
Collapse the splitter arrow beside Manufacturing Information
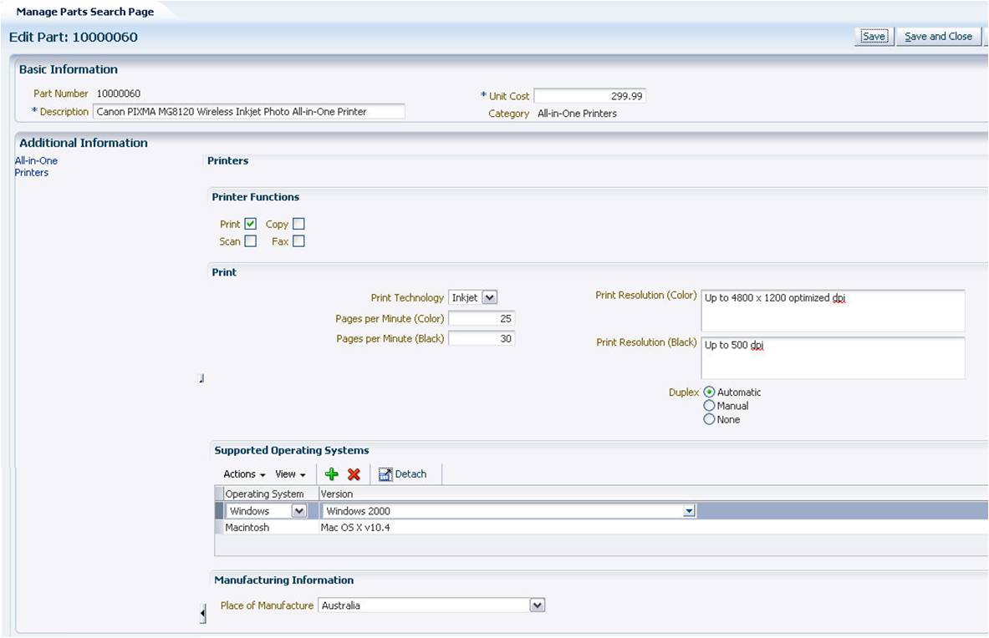coord(202,613)
